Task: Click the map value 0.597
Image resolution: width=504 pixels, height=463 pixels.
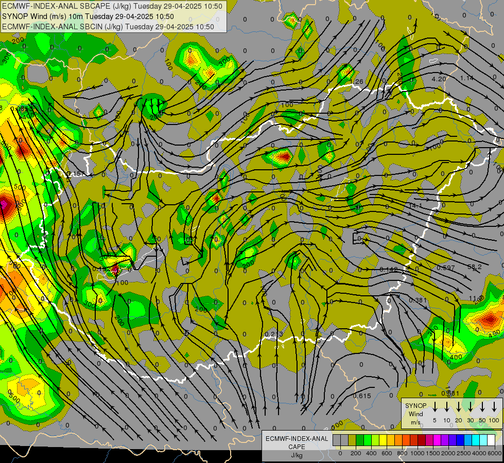Action: pos(446,268)
